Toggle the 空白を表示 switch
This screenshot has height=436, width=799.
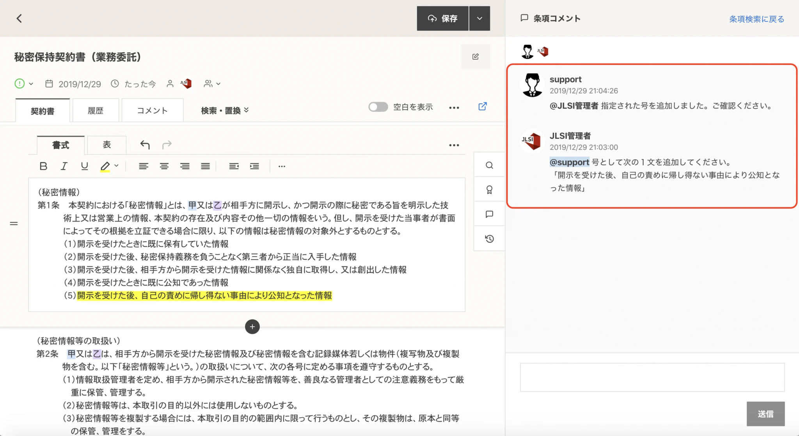(x=378, y=107)
